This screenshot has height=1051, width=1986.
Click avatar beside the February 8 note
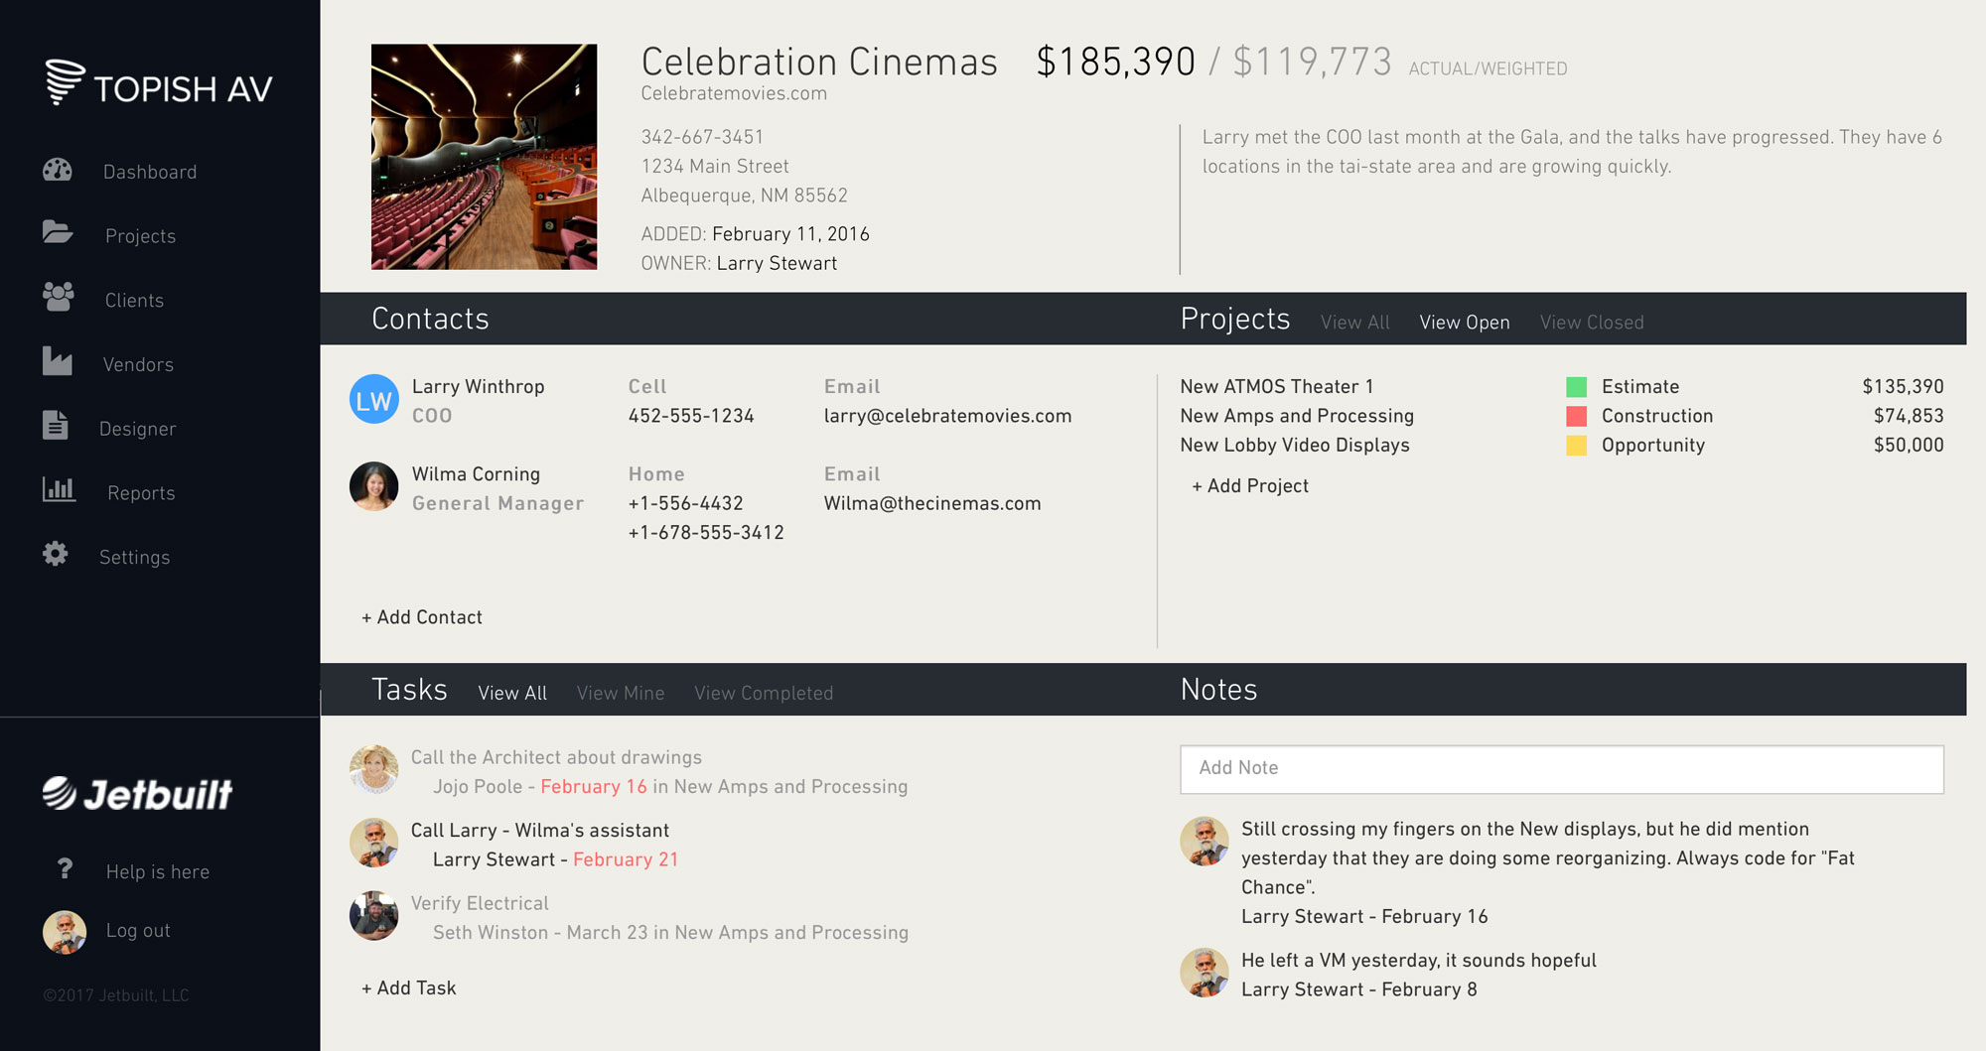[1205, 973]
